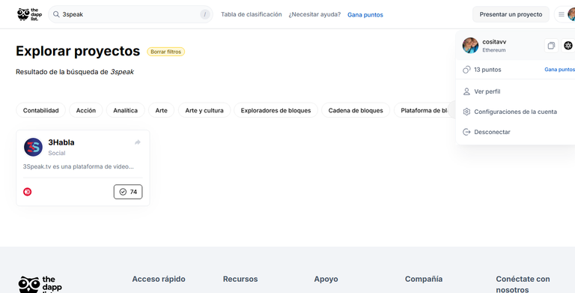Focus the 3speak search input field
The height and width of the screenshot is (293, 575).
pos(130,14)
